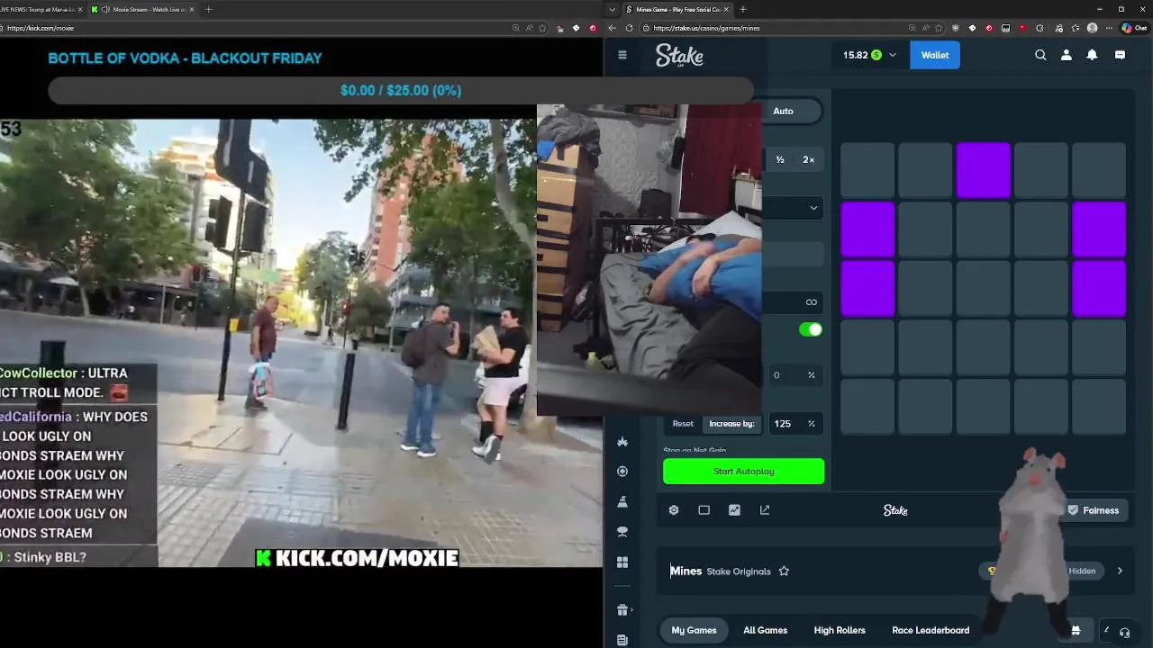
Task: Toggle the green autoplay switch
Action: [x=811, y=329]
